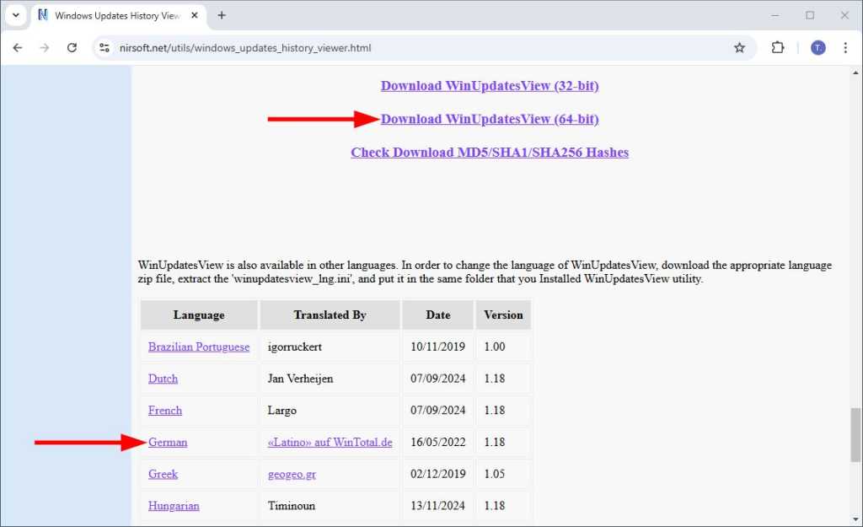Open the browser Extensions puzzle icon

click(x=777, y=47)
